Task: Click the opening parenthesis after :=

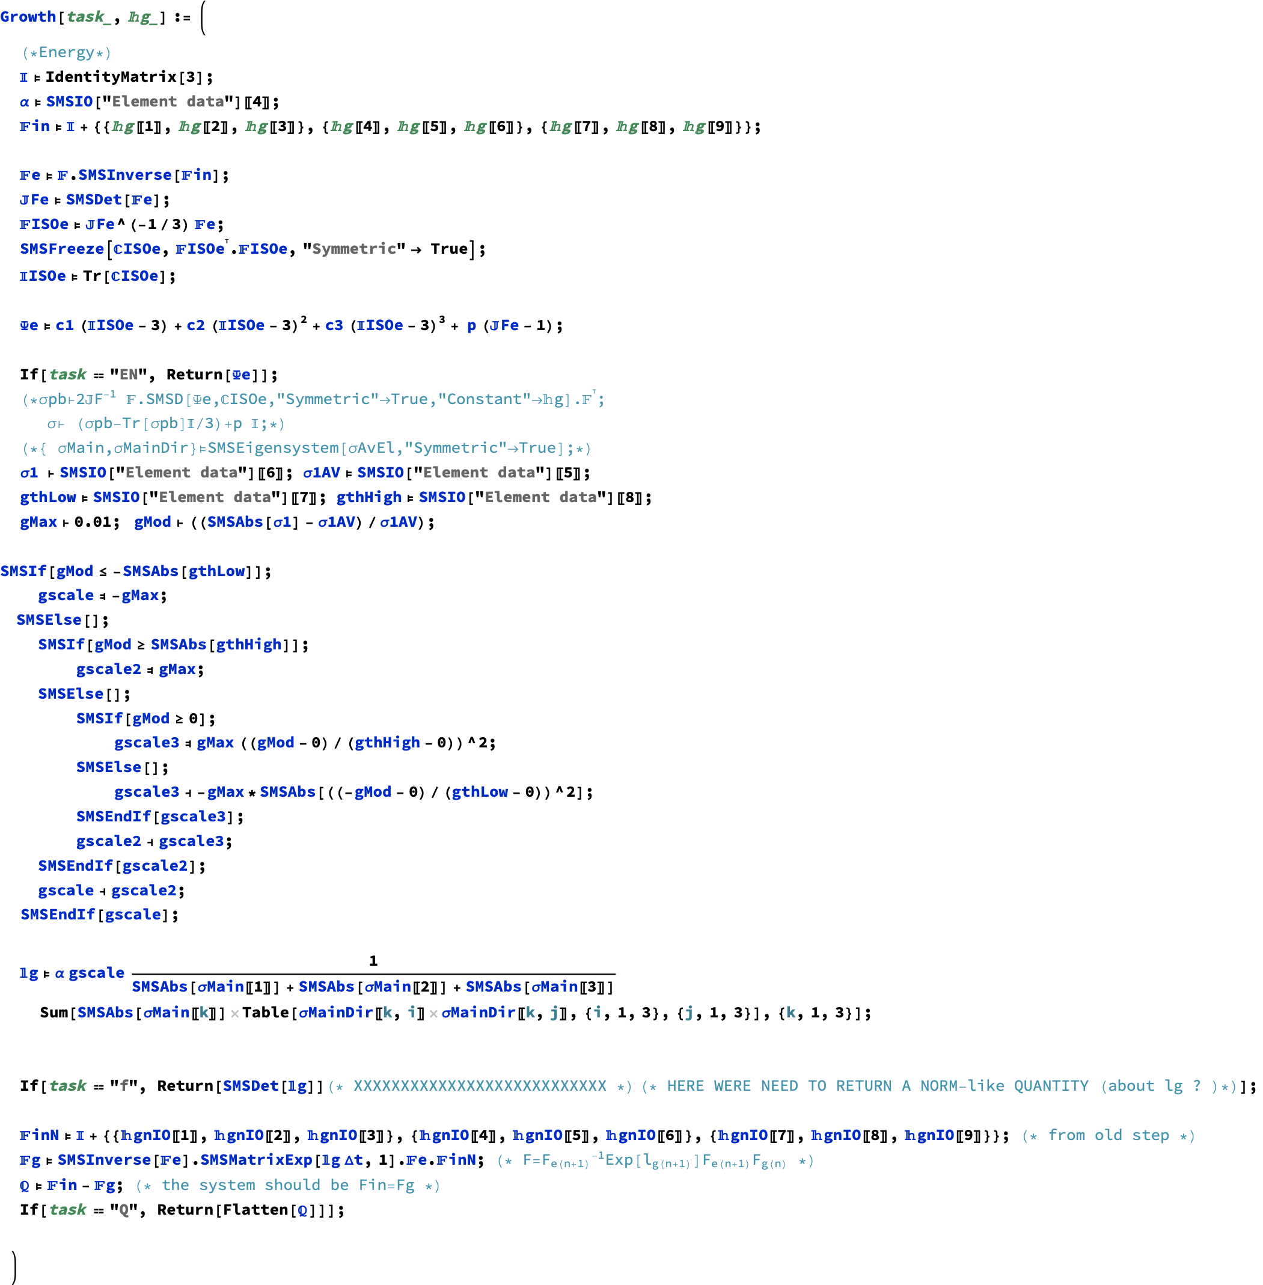Action: click(x=203, y=17)
